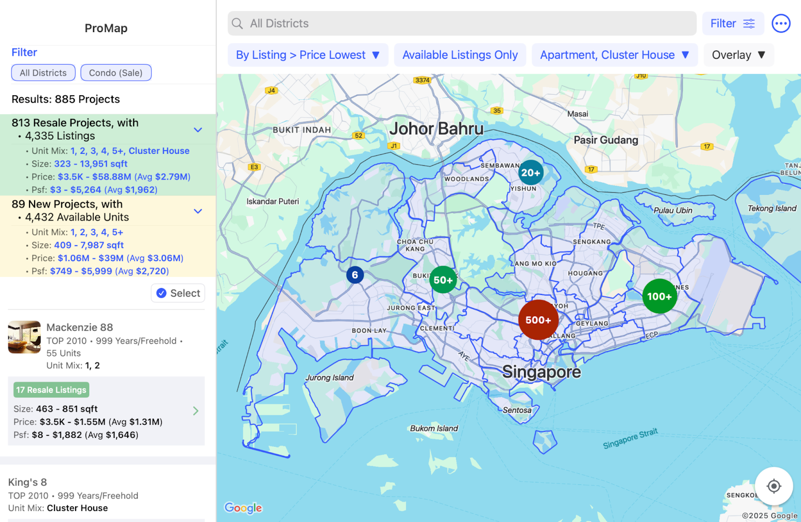Click the Google logo on map
The width and height of the screenshot is (801, 522).
[243, 508]
